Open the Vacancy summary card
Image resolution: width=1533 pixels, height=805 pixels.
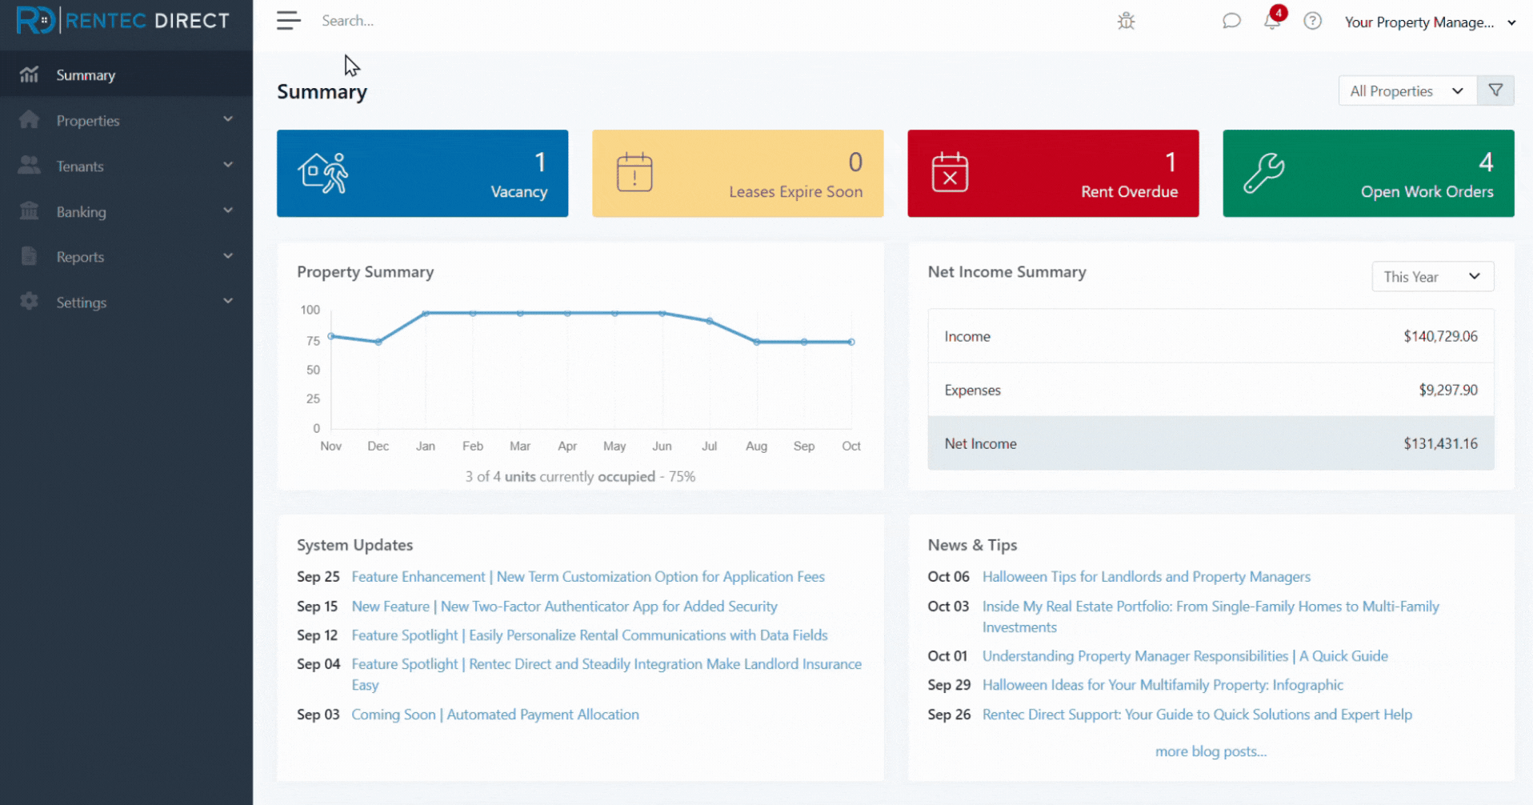422,174
